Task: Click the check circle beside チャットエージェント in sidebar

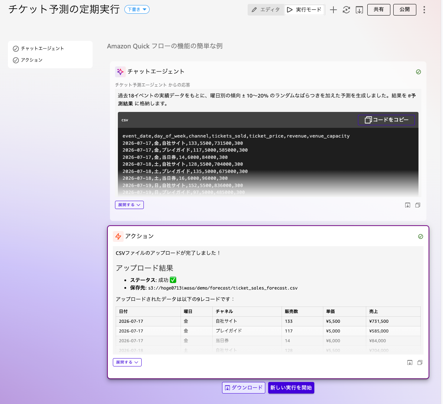Action: pyautogui.click(x=16, y=49)
